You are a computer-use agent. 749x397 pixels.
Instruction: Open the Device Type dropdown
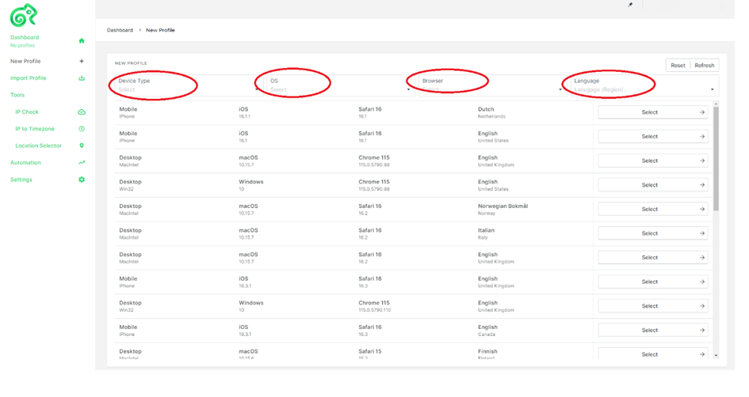point(188,85)
